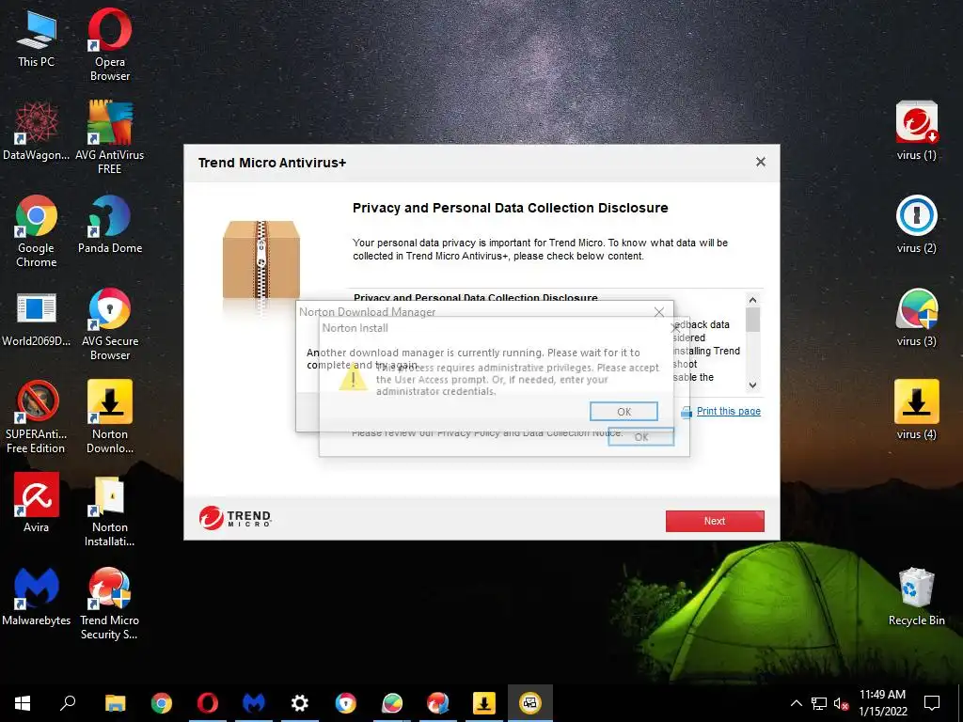Open the This PC desktop icon
Image resolution: width=963 pixels, height=722 pixels.
coord(37,39)
